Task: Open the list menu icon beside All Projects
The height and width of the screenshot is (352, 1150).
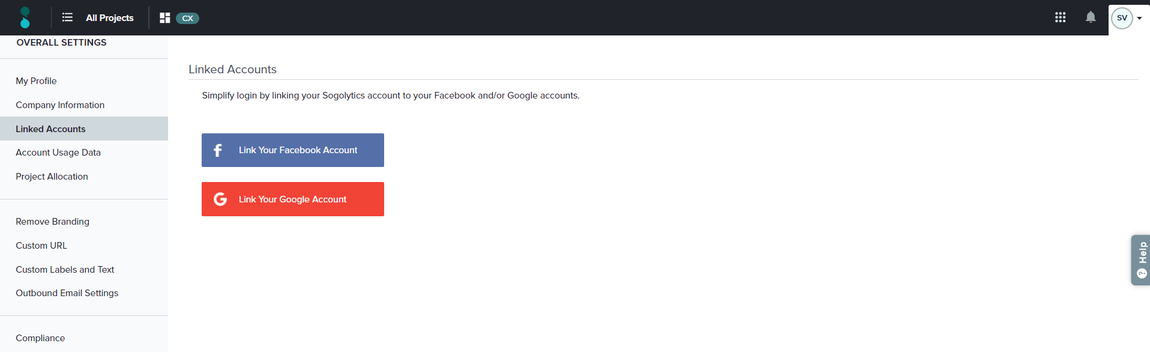Action: click(x=67, y=17)
